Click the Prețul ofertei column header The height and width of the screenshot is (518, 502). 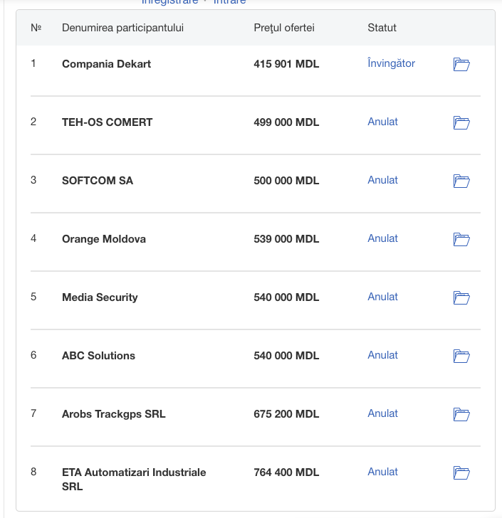tap(284, 28)
